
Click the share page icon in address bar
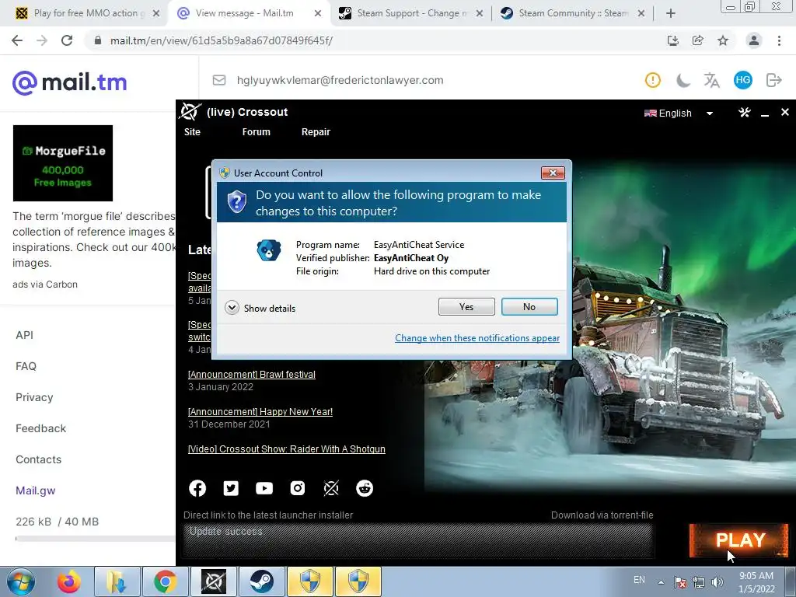[698, 40]
